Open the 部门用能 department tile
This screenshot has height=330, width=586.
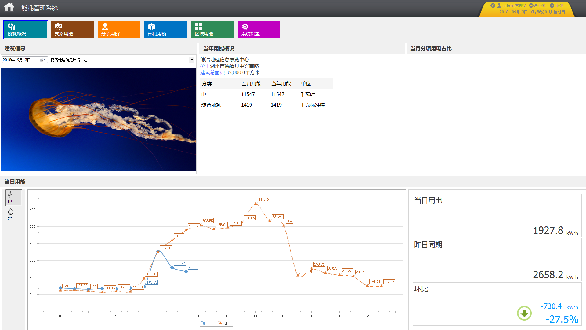166,30
